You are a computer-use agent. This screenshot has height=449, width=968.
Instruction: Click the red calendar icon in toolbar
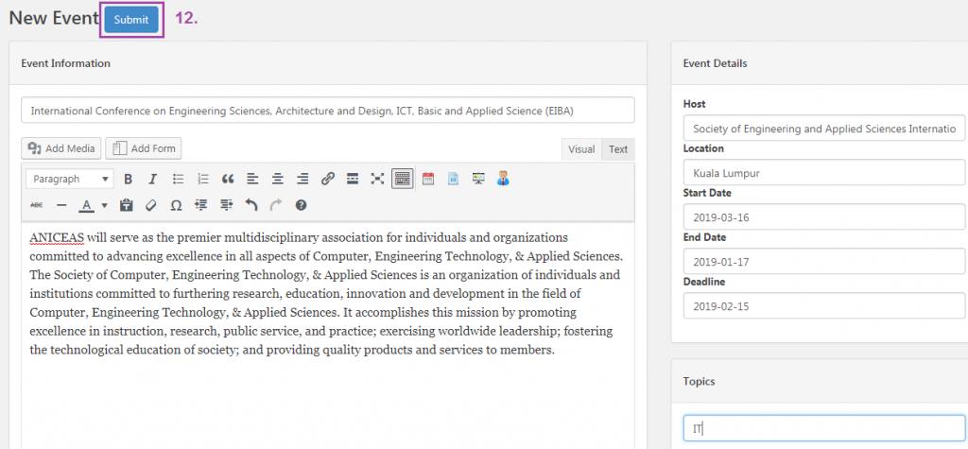tap(428, 179)
